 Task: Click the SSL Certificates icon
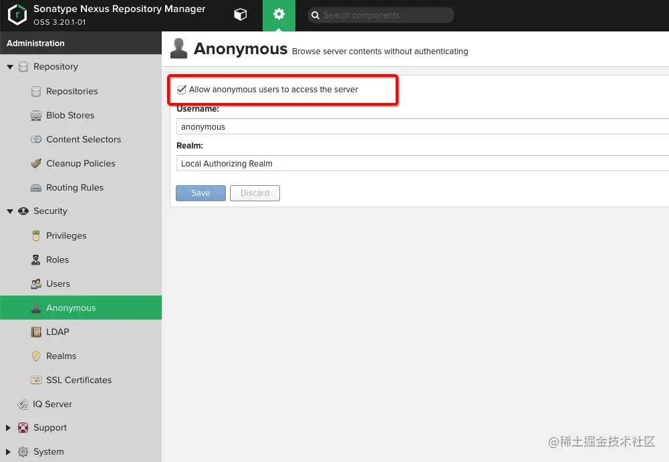click(x=36, y=380)
